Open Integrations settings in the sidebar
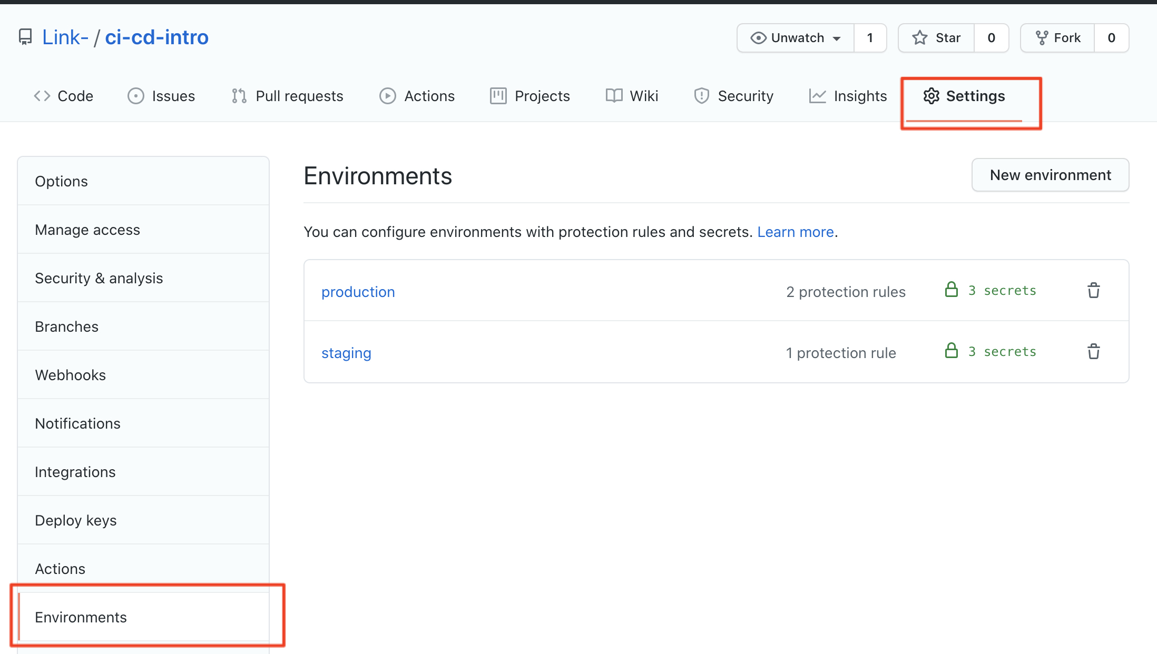Screen dimensions: 1157x654 coord(143,472)
